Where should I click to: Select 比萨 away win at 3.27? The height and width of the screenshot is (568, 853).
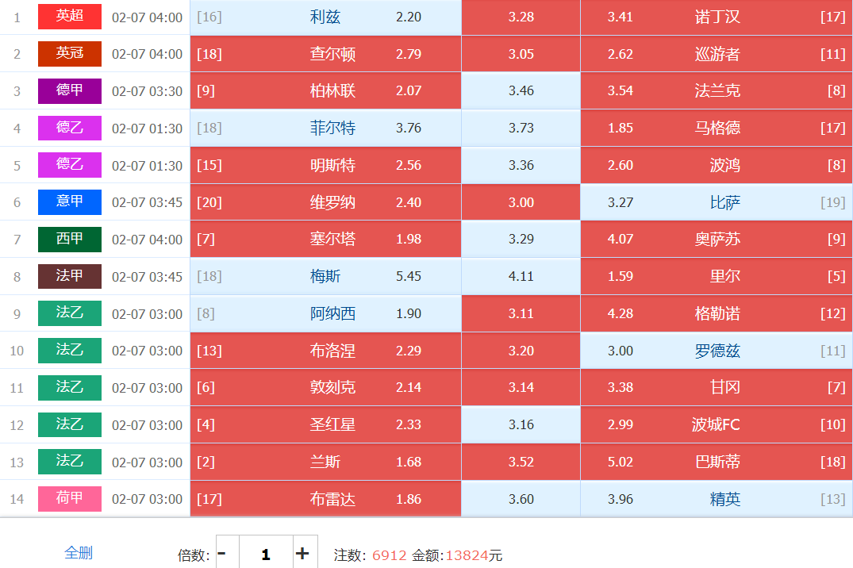[716, 202]
